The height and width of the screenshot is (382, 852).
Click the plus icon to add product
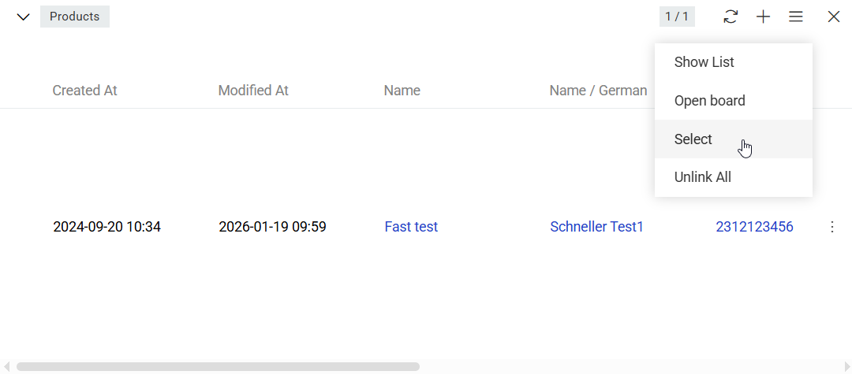tap(763, 17)
